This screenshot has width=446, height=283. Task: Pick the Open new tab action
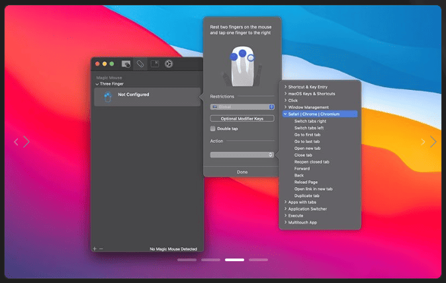[307, 148]
